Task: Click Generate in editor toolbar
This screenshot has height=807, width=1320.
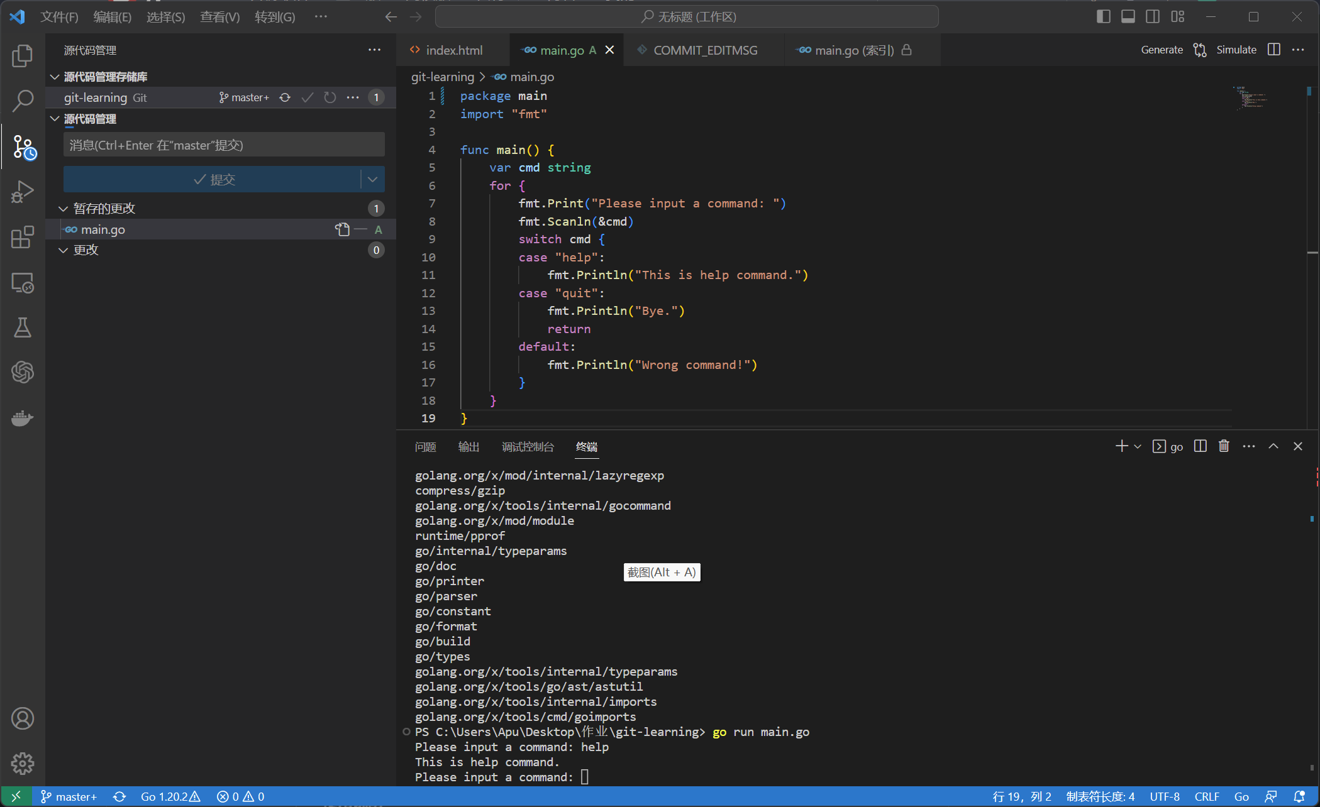Action: pos(1162,50)
